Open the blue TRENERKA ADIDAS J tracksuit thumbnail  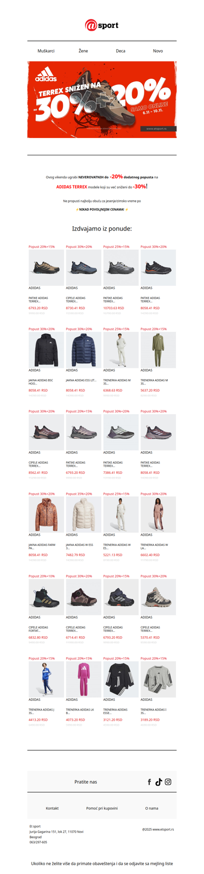(46, 679)
